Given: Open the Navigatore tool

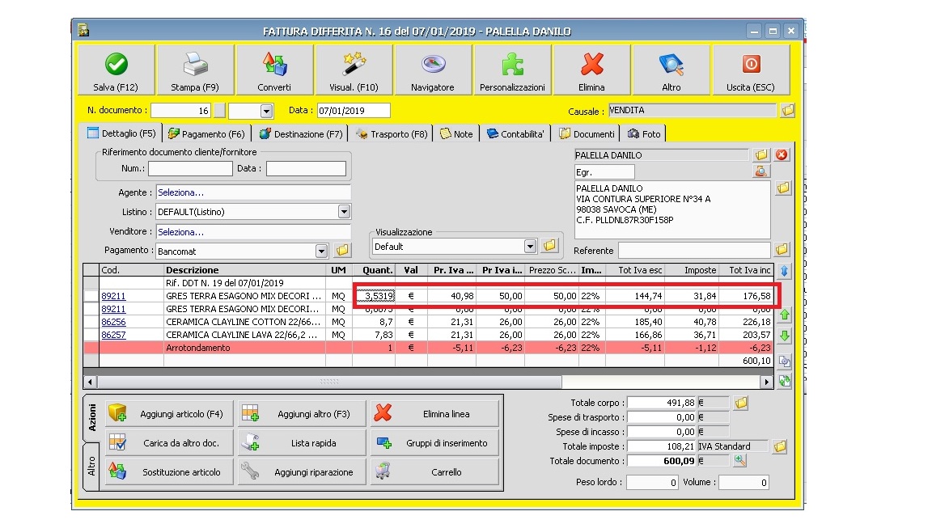Looking at the screenshot, I should tap(433, 70).
